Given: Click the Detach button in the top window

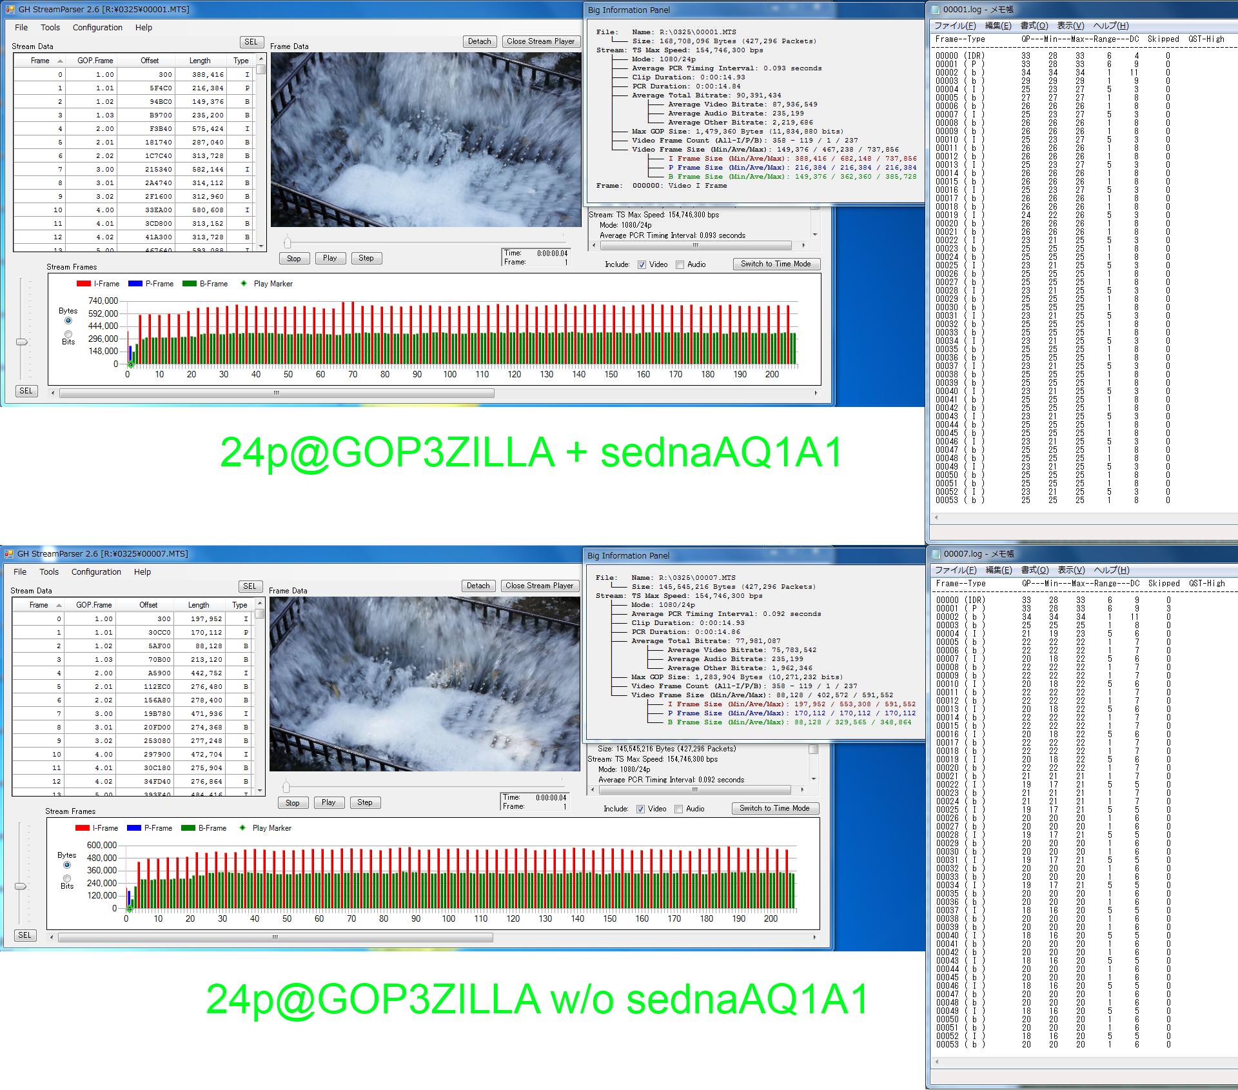Looking at the screenshot, I should pyautogui.click(x=479, y=41).
